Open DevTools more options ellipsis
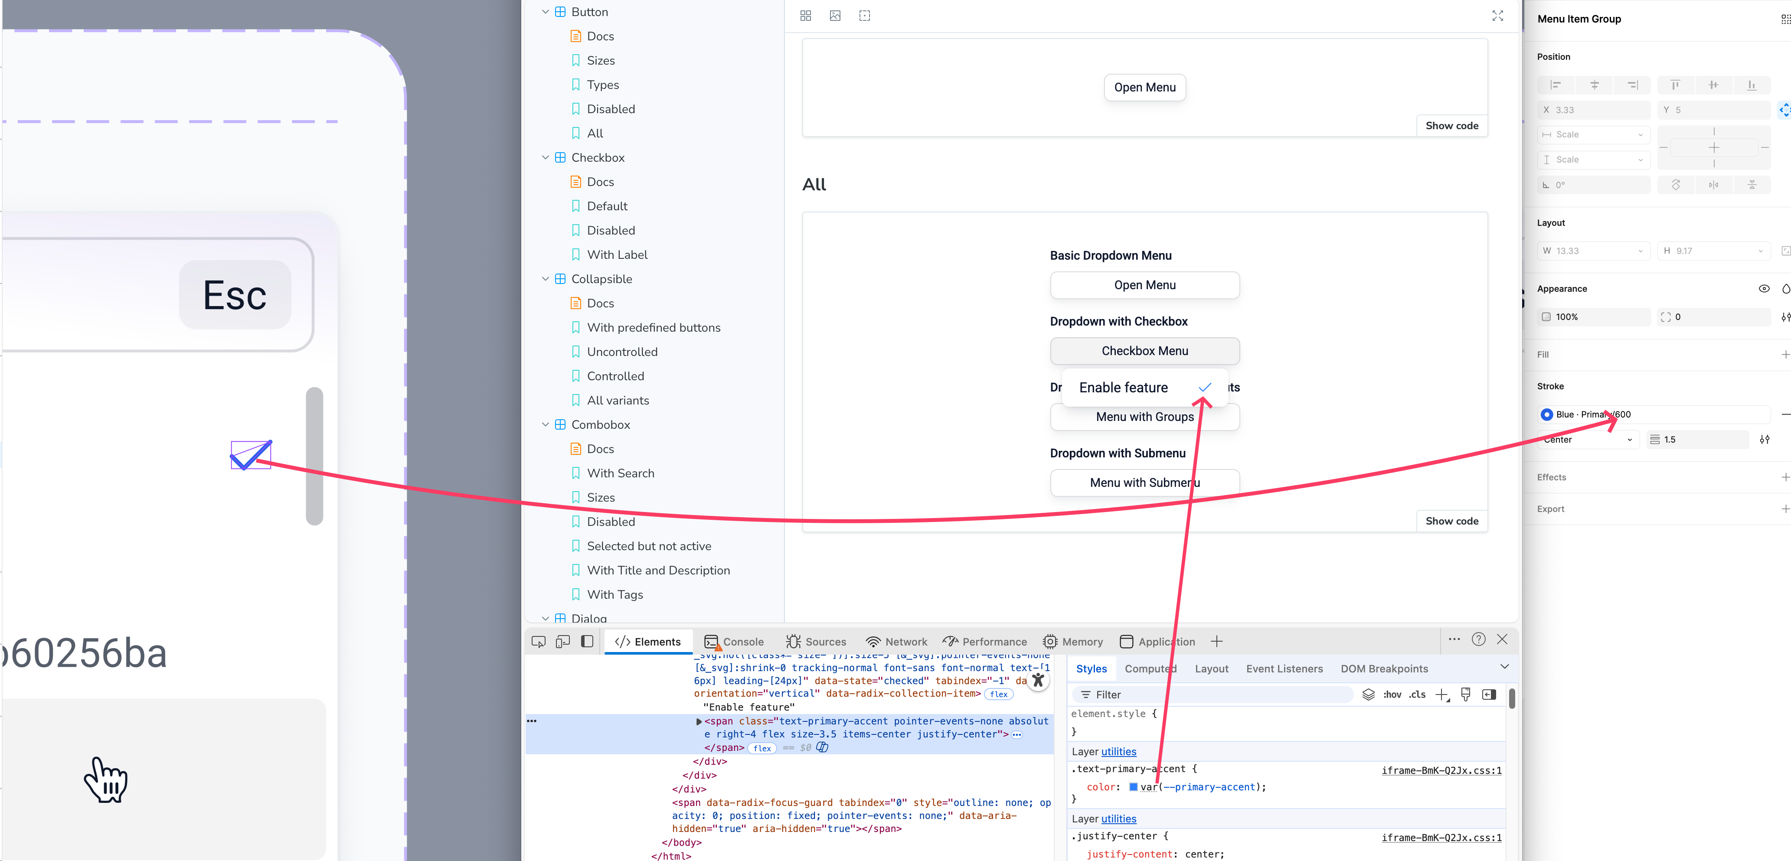The image size is (1791, 861). pos(1454,639)
